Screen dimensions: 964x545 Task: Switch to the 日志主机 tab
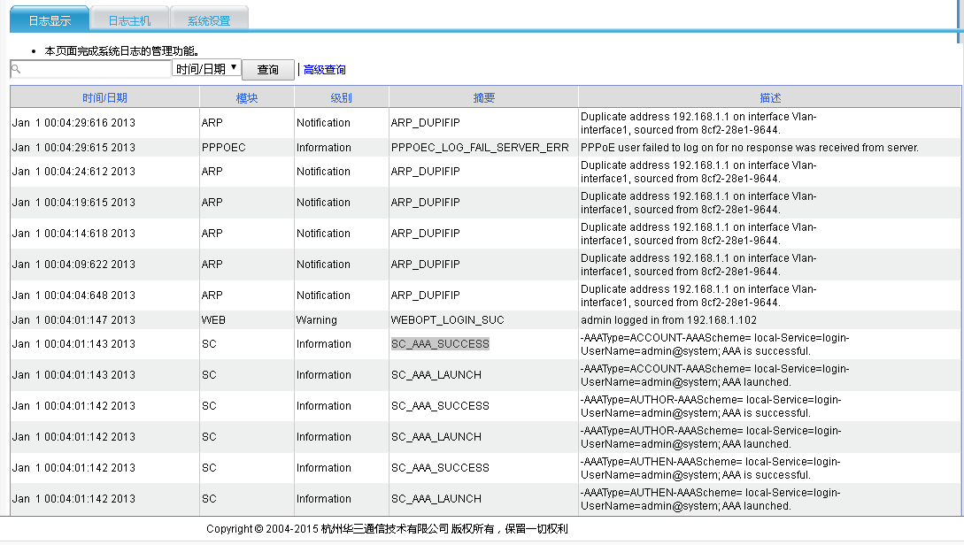click(x=129, y=20)
